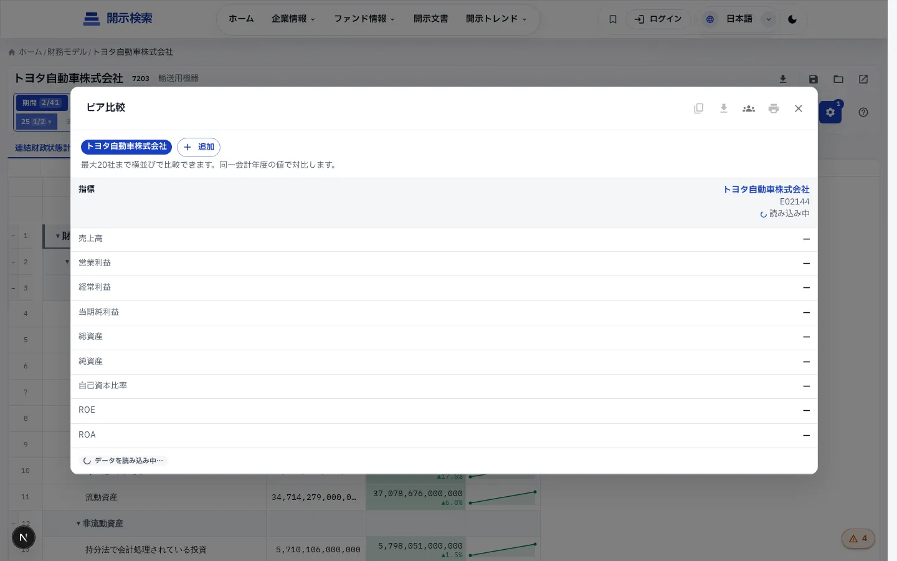Click the 売上高 row label
Viewport: 897px width, 561px height.
point(91,239)
